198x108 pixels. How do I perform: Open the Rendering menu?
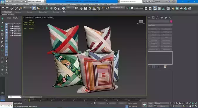tap(73, 4)
